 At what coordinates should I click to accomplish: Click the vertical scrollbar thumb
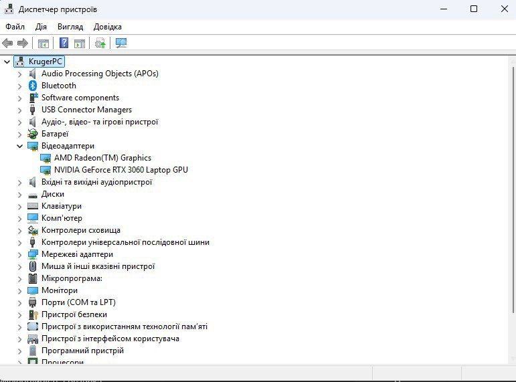[513, 189]
